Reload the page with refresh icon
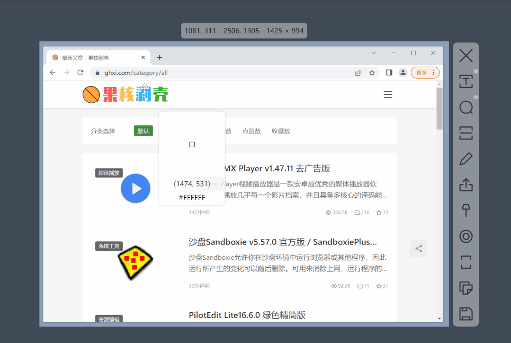Viewport: 511px width, 343px height. (80, 72)
